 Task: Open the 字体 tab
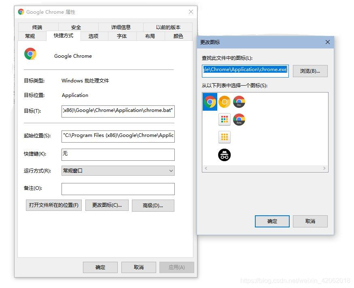(x=122, y=36)
